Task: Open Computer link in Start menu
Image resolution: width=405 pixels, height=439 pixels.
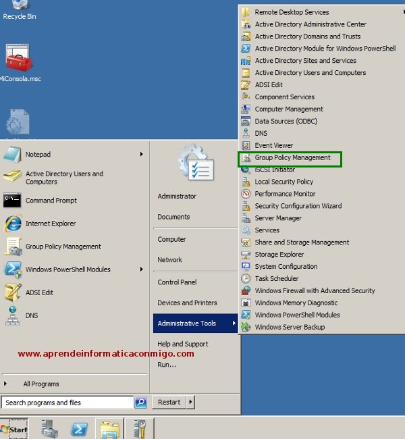Action: click(x=171, y=239)
